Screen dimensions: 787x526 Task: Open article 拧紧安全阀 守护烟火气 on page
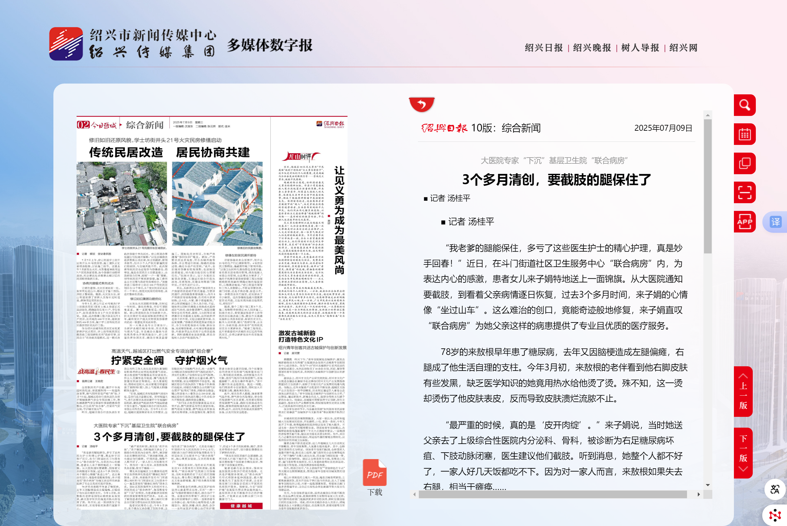tap(169, 361)
